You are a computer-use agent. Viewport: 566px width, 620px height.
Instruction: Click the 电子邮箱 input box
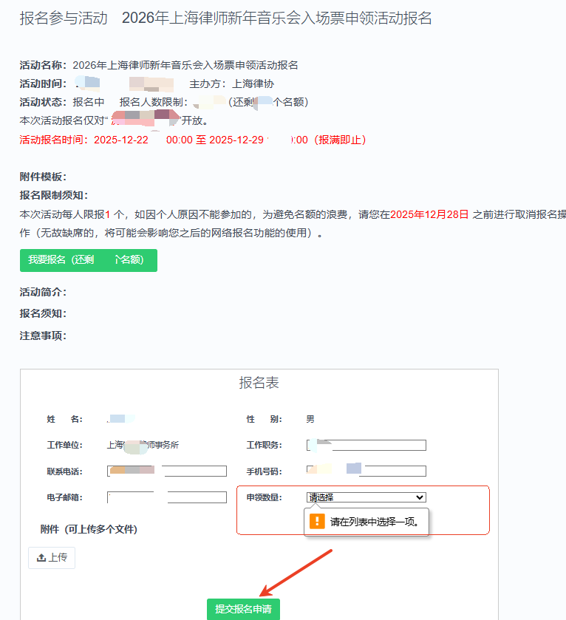coord(166,497)
